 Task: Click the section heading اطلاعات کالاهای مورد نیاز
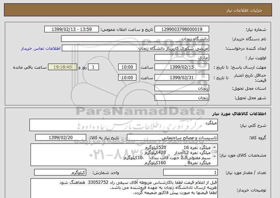pos(239,114)
